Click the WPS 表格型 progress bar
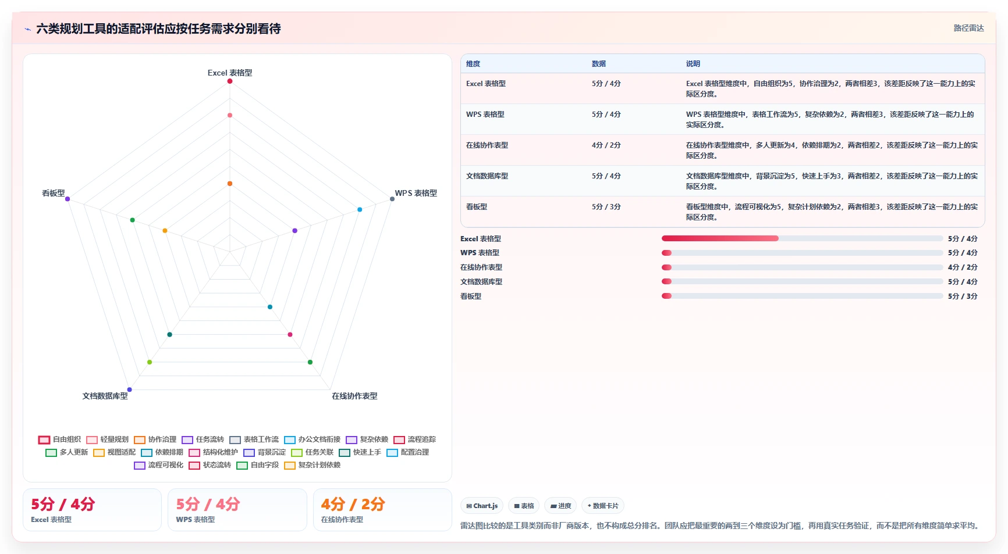This screenshot has height=554, width=1008. (x=802, y=253)
